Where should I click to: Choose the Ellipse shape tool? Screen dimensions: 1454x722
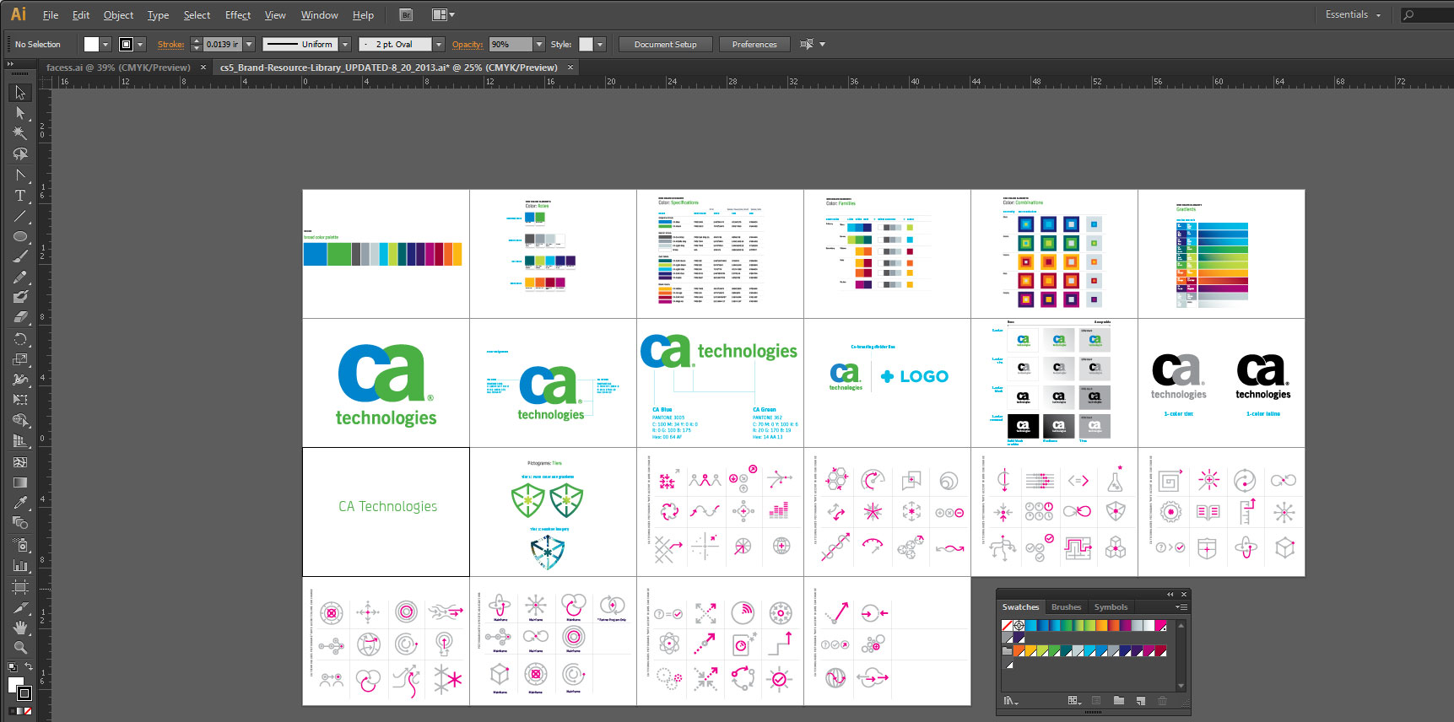point(20,236)
